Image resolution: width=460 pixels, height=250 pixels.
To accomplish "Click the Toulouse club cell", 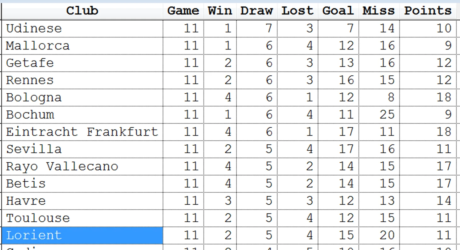I will click(82, 218).
